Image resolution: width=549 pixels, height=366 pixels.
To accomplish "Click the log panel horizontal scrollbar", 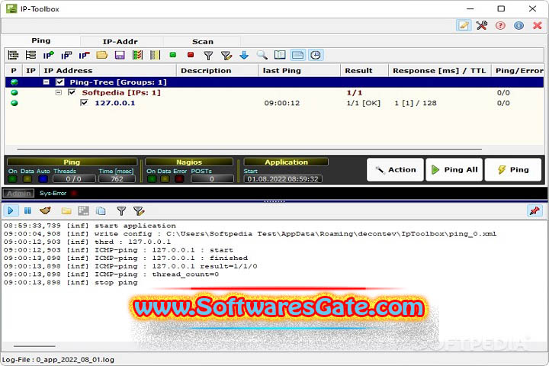I will click(x=34, y=346).
